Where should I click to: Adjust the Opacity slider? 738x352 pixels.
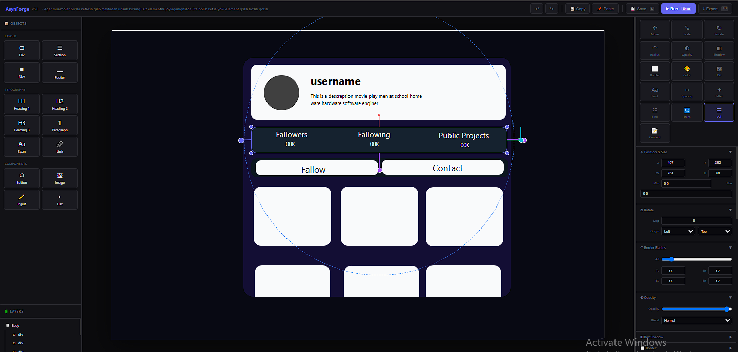click(x=697, y=309)
